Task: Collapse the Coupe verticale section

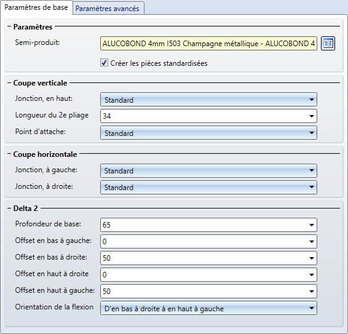Action: (9, 82)
